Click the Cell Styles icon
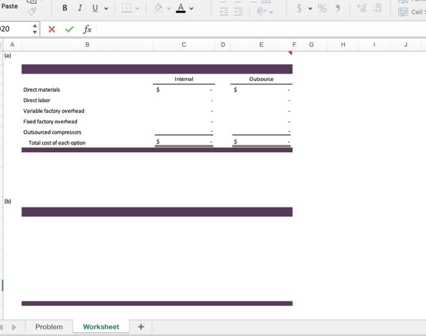426x336 pixels. 403,12
